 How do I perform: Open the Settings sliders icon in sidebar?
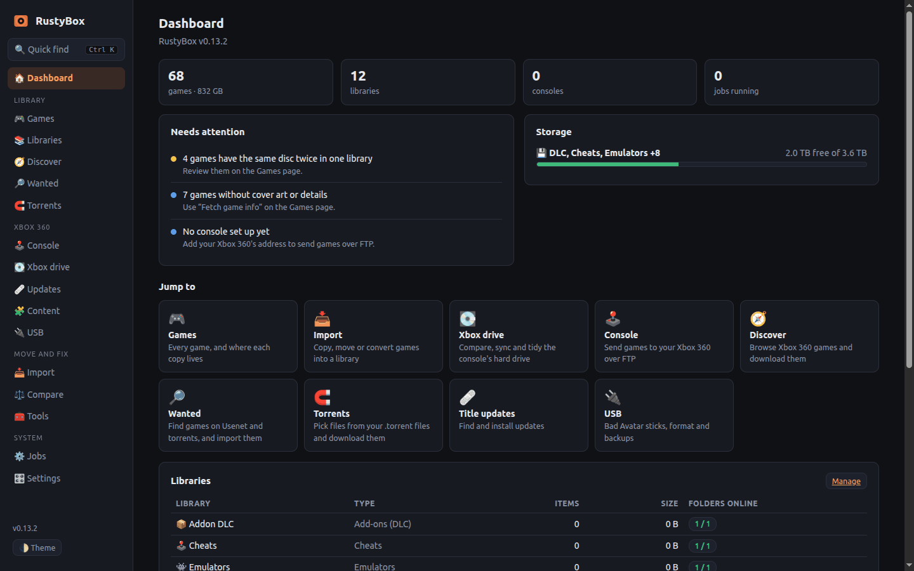point(20,478)
